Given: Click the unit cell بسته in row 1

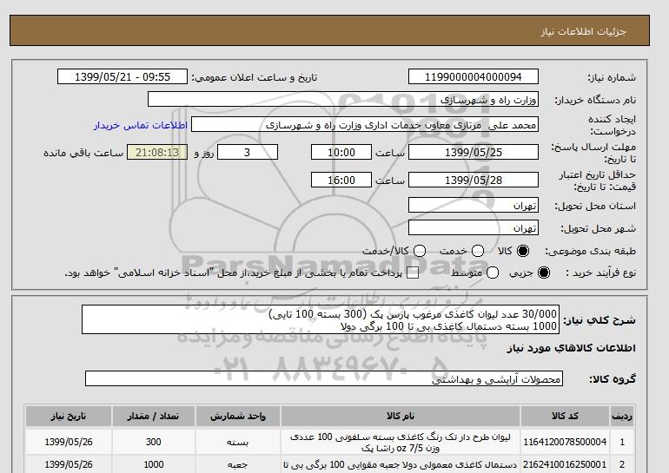Looking at the screenshot, I should [x=238, y=442].
